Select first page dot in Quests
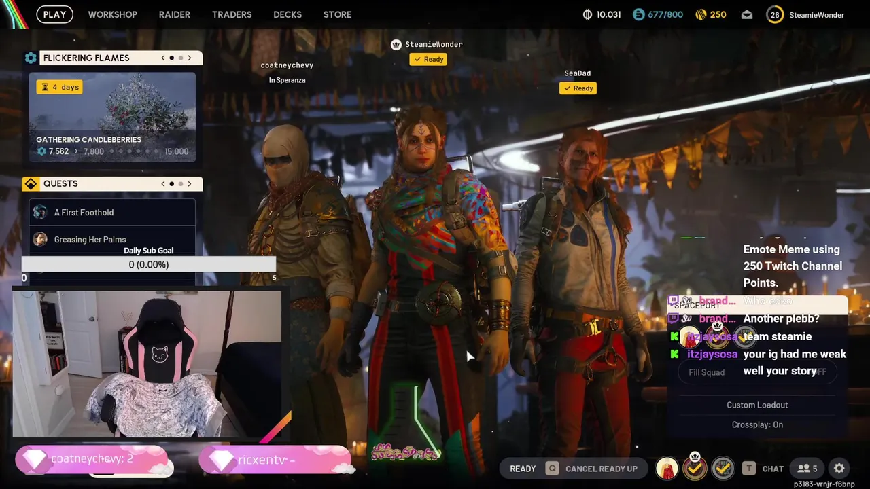 [172, 183]
